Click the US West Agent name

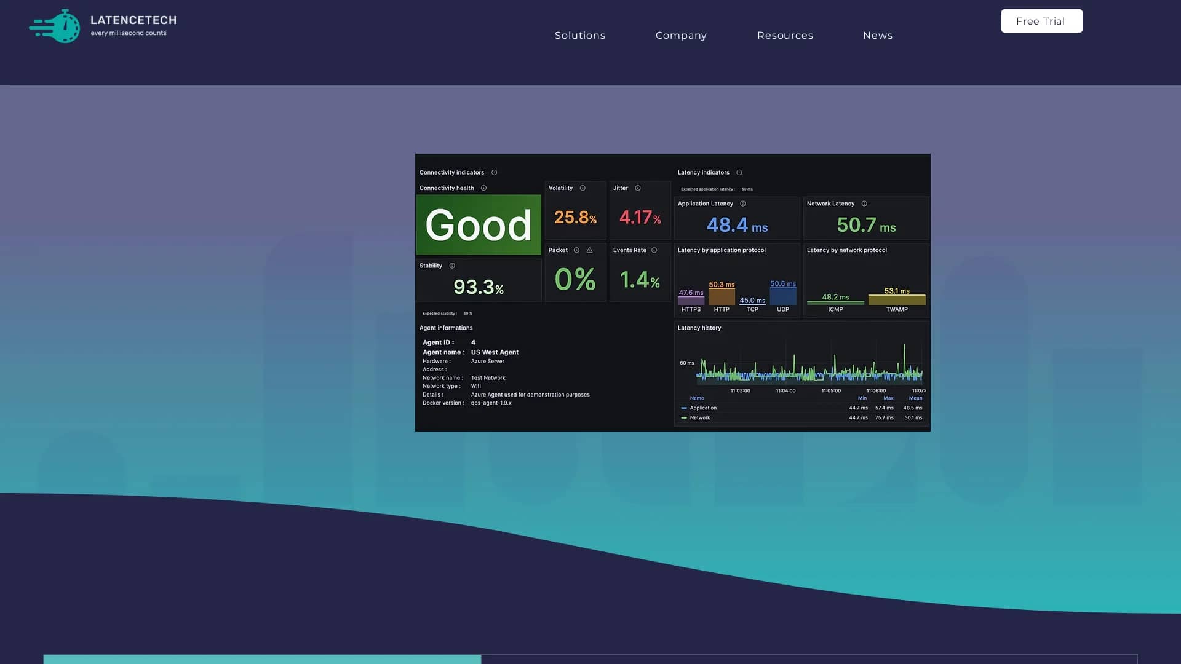click(x=495, y=353)
